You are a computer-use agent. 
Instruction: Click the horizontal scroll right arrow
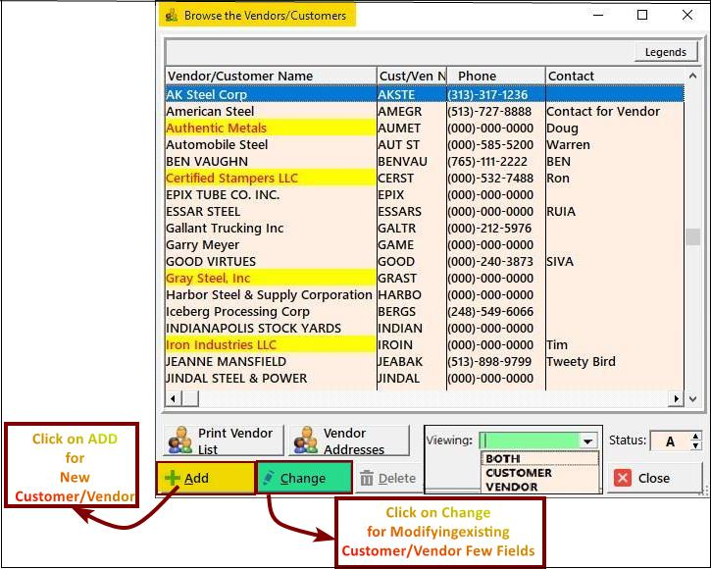[676, 399]
